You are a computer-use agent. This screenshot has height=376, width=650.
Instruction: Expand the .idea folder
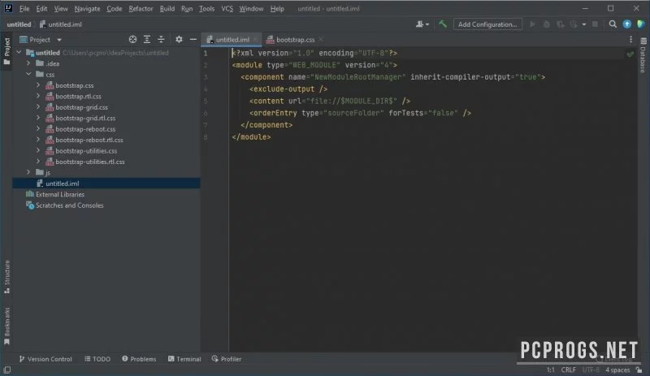28,63
